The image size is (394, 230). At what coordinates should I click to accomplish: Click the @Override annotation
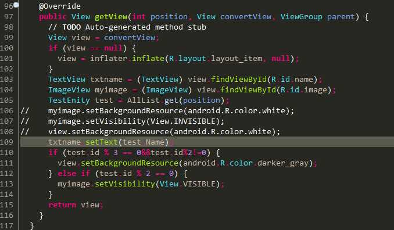pos(59,6)
